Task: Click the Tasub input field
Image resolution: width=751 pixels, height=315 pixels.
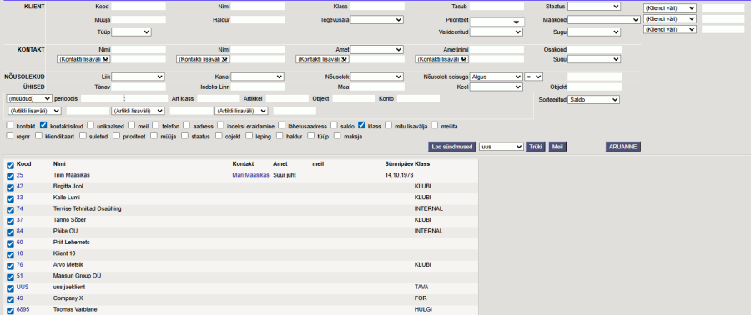Action: (x=496, y=7)
